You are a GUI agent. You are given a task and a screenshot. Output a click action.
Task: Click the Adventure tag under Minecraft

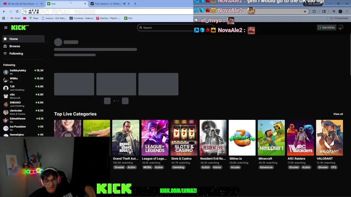coord(266,167)
